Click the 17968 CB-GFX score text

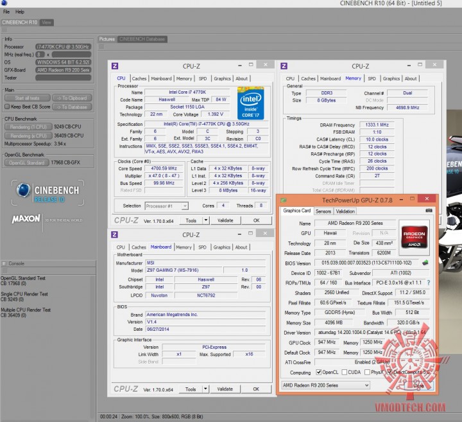(x=65, y=163)
